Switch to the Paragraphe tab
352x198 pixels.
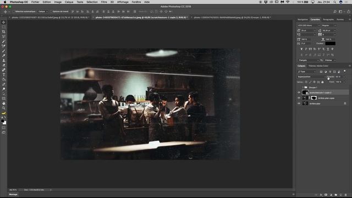click(328, 20)
